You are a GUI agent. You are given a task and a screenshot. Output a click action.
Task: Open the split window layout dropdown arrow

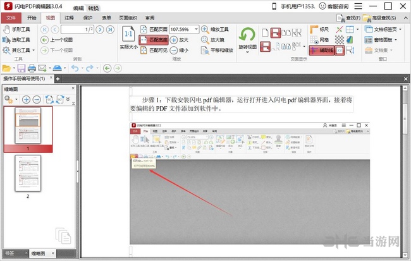[x=357, y=29]
